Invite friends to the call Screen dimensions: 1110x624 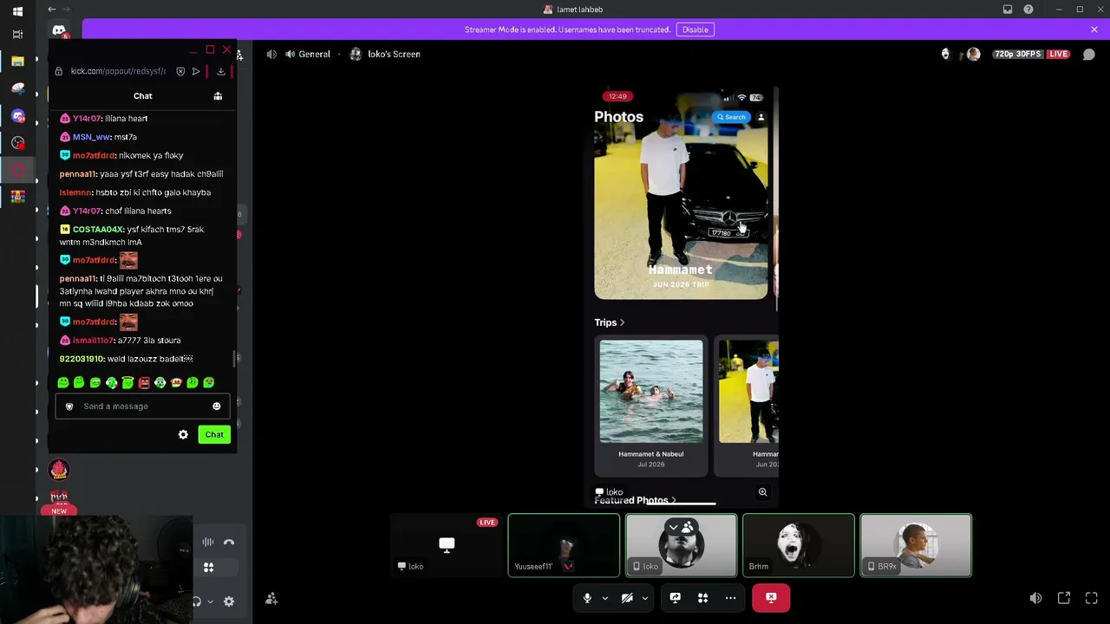(271, 599)
